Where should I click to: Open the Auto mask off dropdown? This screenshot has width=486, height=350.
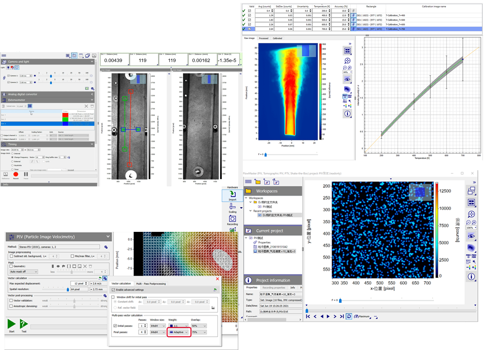24,272
